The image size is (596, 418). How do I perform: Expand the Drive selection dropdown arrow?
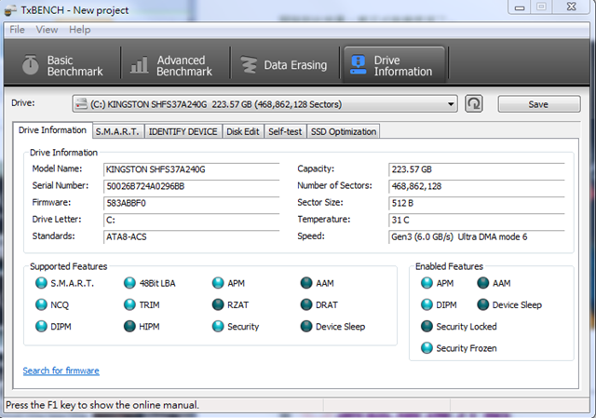(451, 103)
